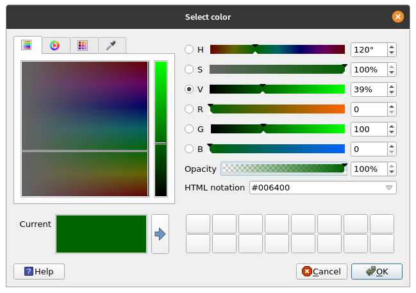Choose the R red radio button
Image resolution: width=416 pixels, height=293 pixels.
[189, 109]
